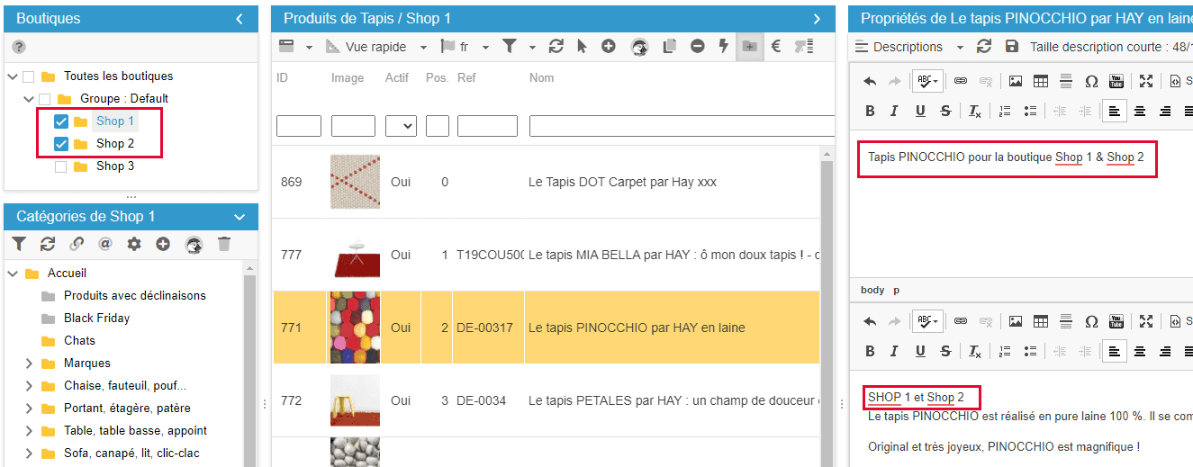Click the PETALES rug thumbnail image

(x=355, y=400)
